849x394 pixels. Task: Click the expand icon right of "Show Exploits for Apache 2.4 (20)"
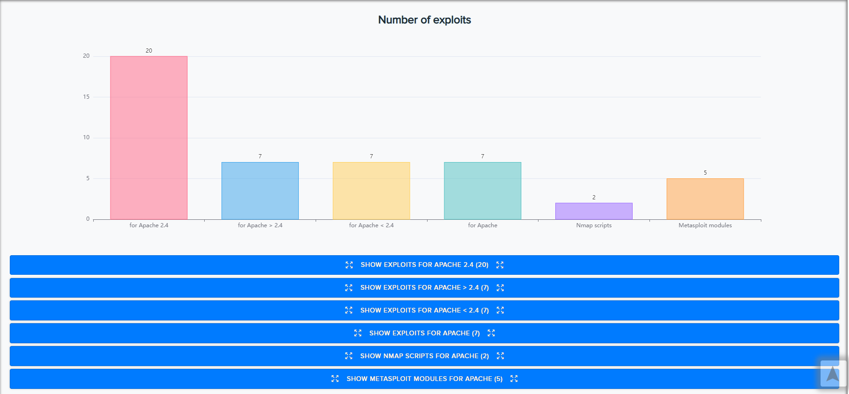tap(500, 265)
